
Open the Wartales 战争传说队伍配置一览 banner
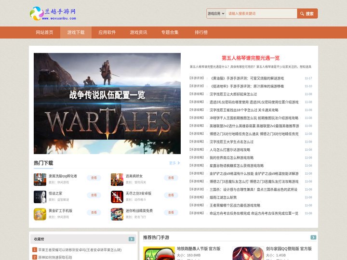pos(107,104)
